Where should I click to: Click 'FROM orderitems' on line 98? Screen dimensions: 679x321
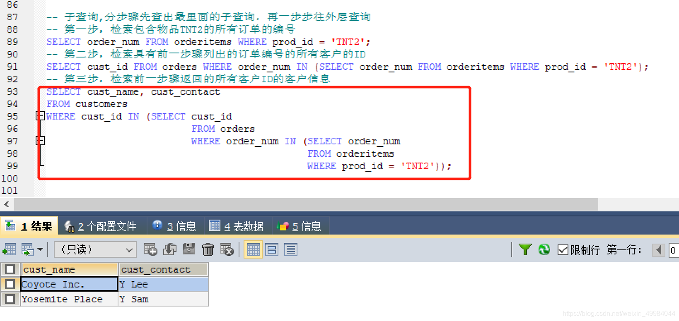(x=350, y=153)
